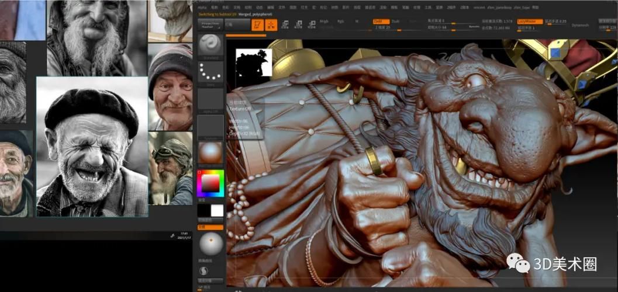Image resolution: width=618 pixels, height=292 pixels.
Task: Pick a hue in the color picker square
Action: [x=210, y=183]
